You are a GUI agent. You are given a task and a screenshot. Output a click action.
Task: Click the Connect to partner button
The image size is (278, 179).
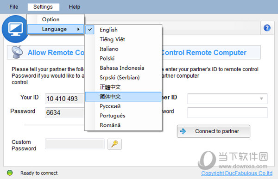[214, 131]
